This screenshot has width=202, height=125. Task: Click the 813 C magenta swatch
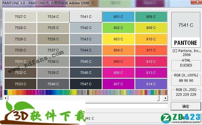151,73
